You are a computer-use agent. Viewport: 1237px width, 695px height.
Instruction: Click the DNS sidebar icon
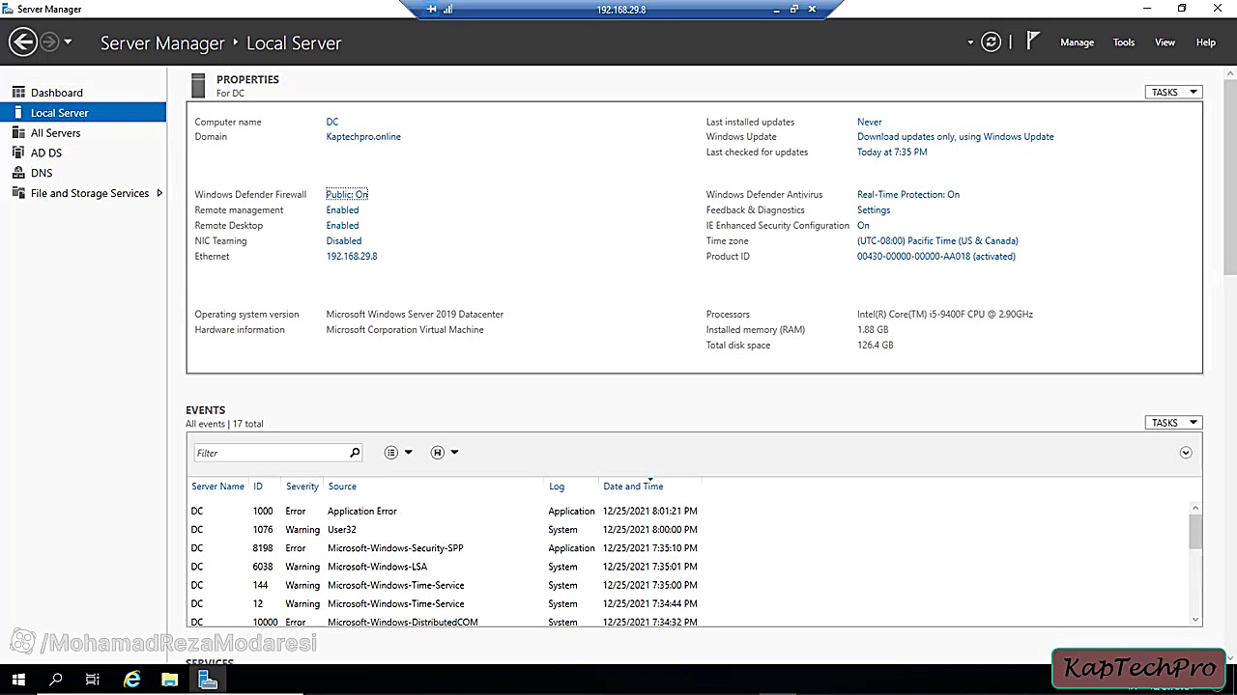18,173
